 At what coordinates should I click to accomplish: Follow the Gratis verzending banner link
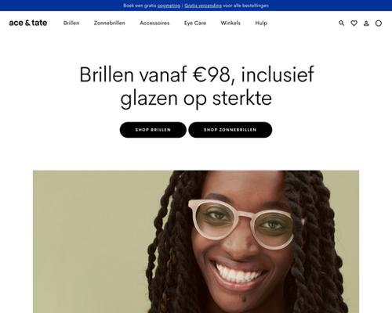pyautogui.click(x=203, y=5)
